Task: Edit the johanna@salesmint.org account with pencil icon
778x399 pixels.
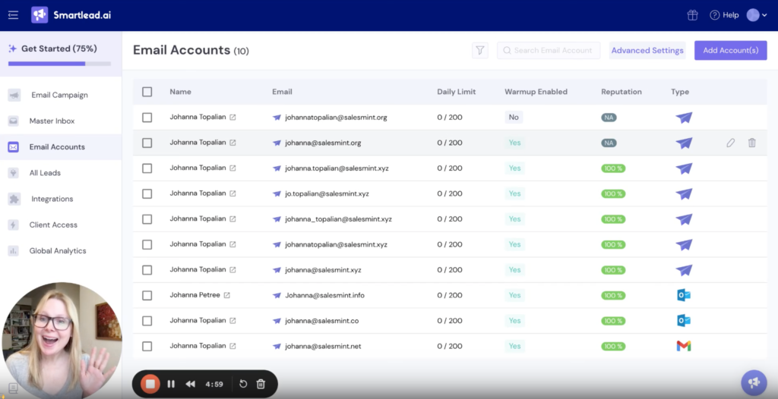Action: tap(730, 143)
